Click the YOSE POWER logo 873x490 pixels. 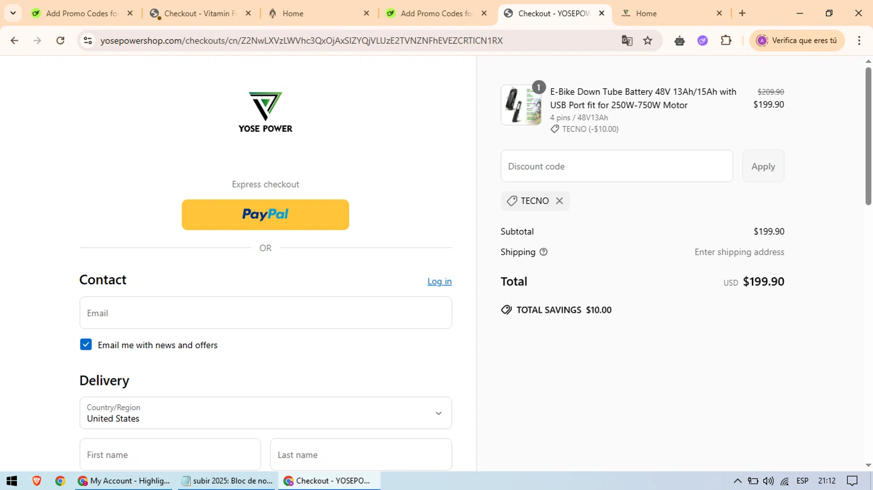coord(265,113)
